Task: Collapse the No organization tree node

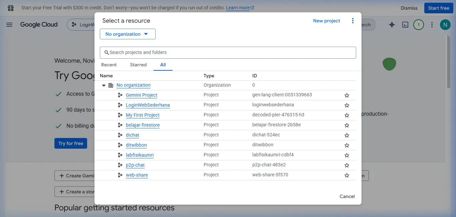Action: [103, 86]
